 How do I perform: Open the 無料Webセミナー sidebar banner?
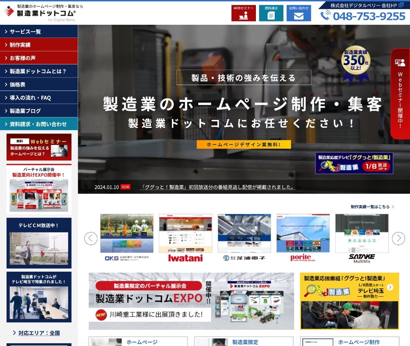pyautogui.click(x=39, y=147)
